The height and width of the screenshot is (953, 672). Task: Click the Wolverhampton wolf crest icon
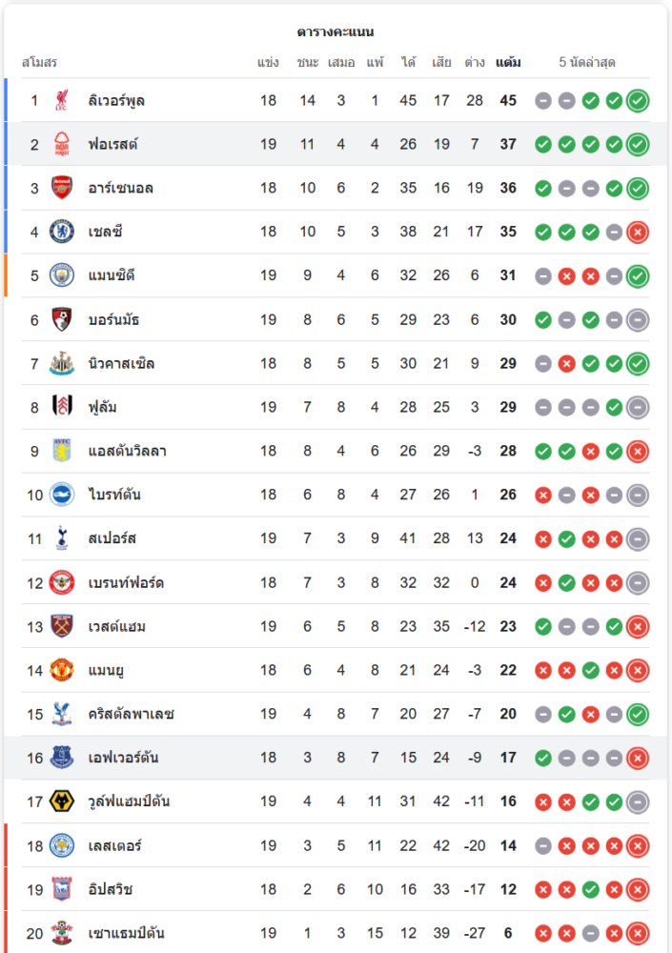point(62,801)
